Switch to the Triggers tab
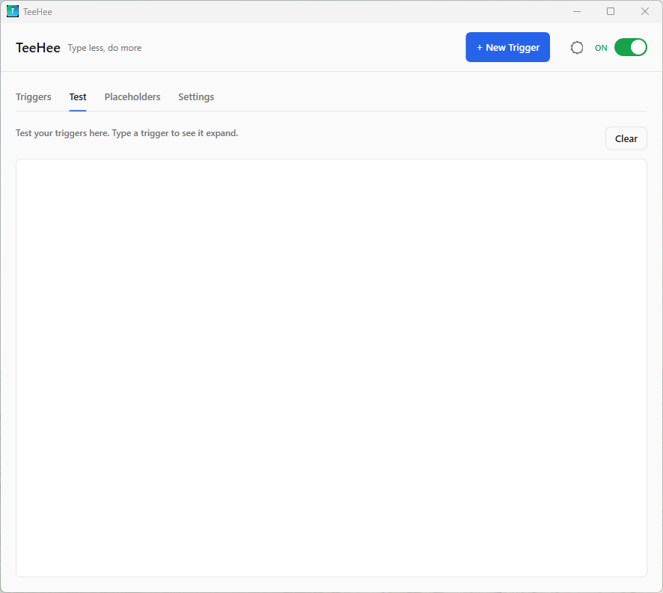 (33, 96)
